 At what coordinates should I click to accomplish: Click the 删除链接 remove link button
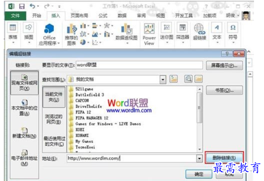(x=224, y=158)
